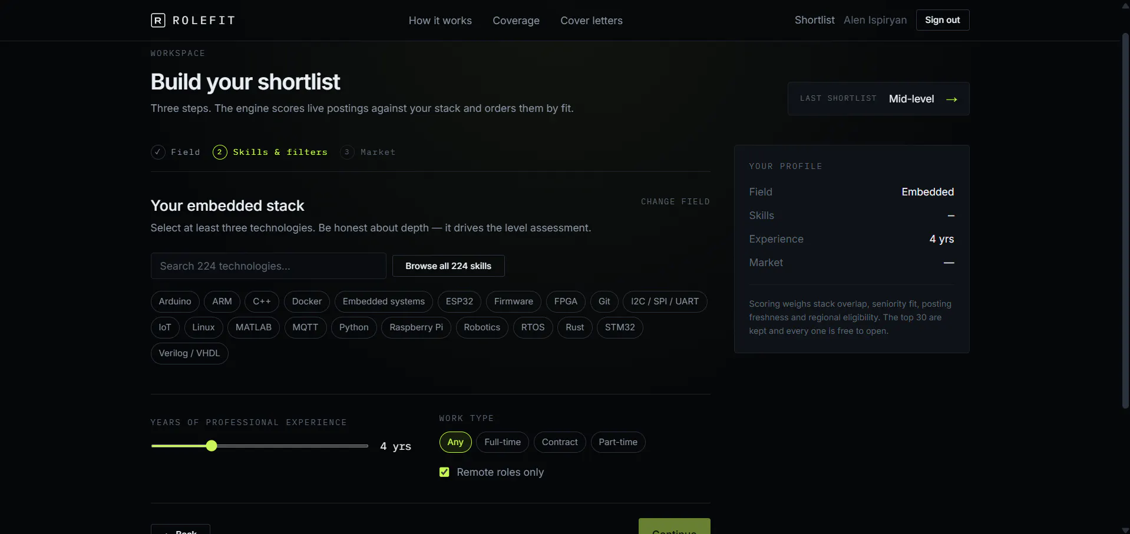The image size is (1130, 534).
Task: Toggle the Linux skill chip
Action: coord(203,327)
